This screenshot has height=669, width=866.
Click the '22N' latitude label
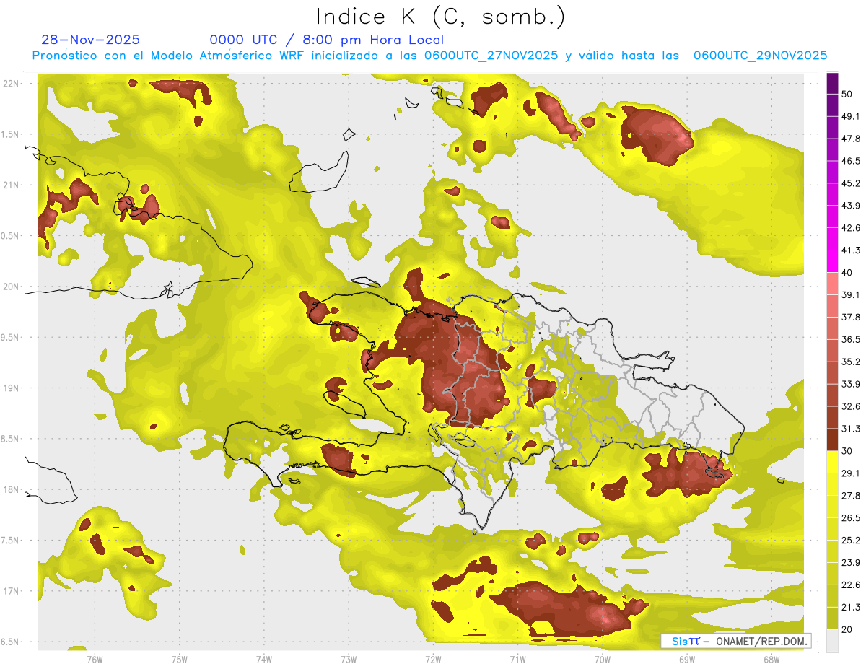11,84
